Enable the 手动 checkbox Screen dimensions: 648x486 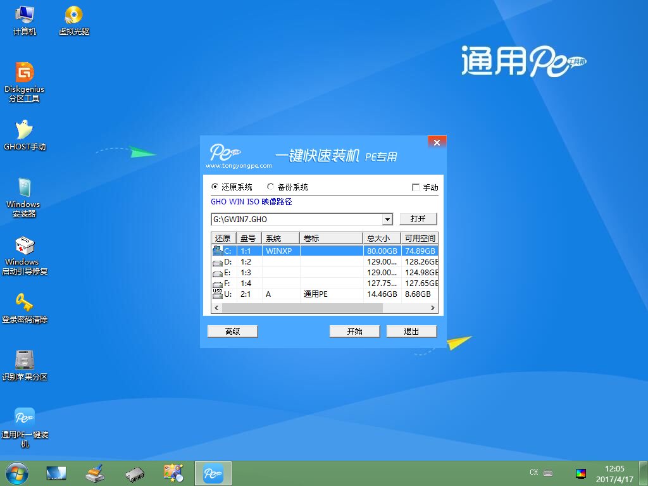coord(416,187)
